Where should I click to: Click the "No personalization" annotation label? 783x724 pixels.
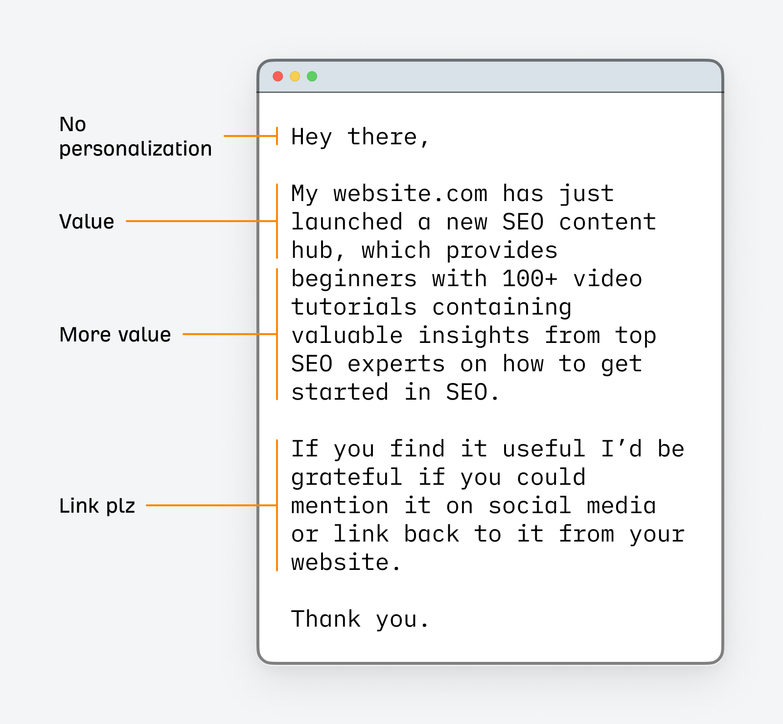[x=135, y=136]
